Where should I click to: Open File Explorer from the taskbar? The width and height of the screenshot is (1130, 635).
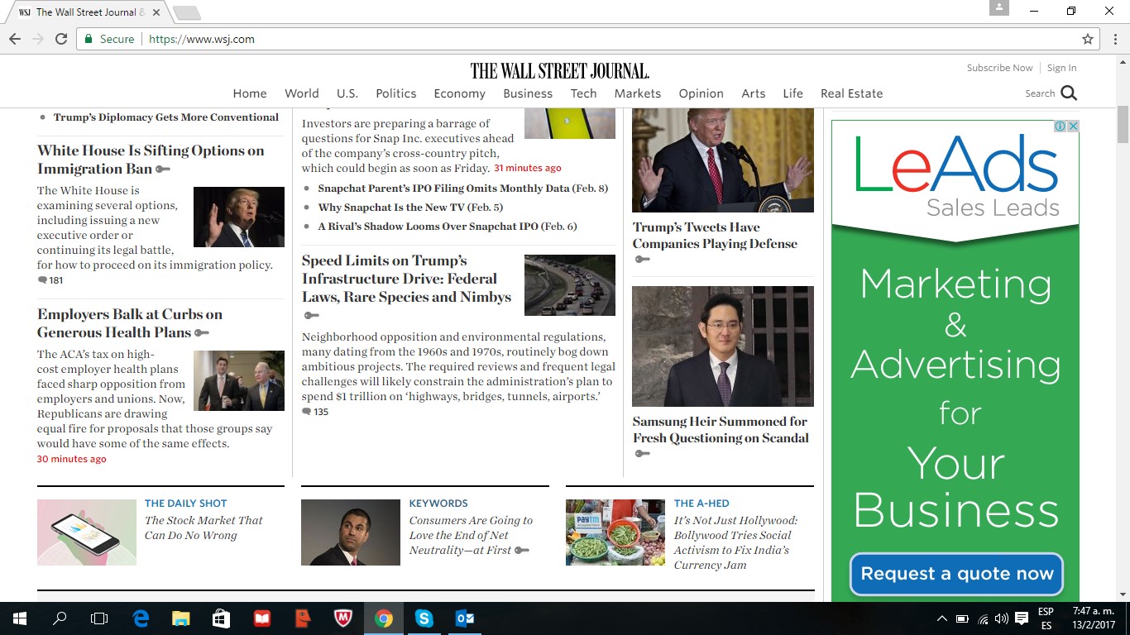click(x=180, y=618)
